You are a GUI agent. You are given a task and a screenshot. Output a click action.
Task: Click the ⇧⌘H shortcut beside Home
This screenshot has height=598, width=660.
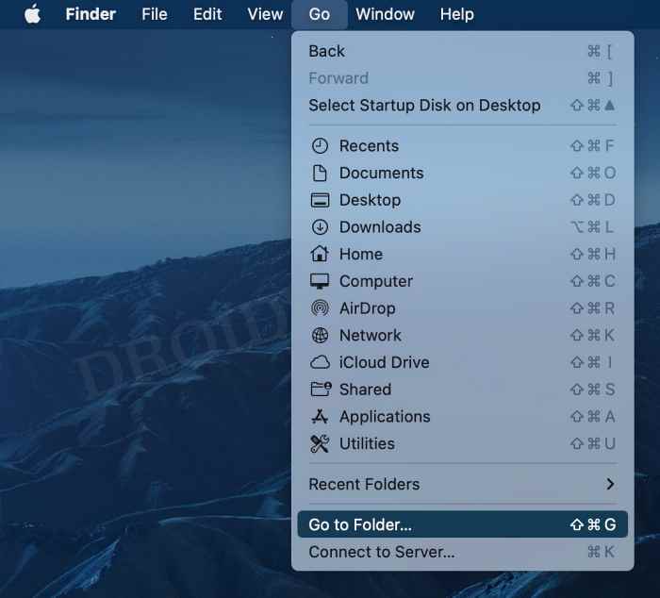(593, 254)
